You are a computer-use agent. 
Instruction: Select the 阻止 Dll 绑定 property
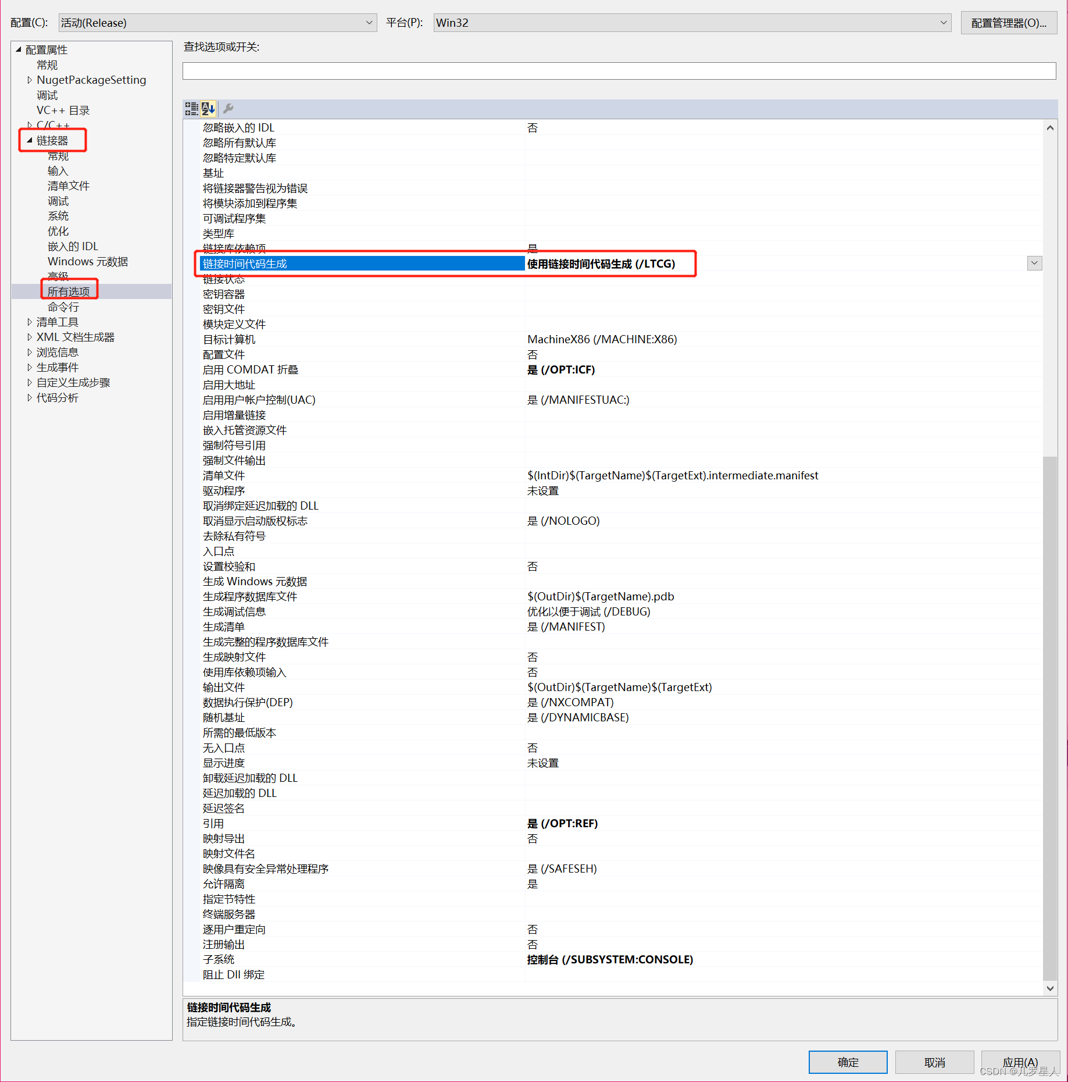click(234, 974)
